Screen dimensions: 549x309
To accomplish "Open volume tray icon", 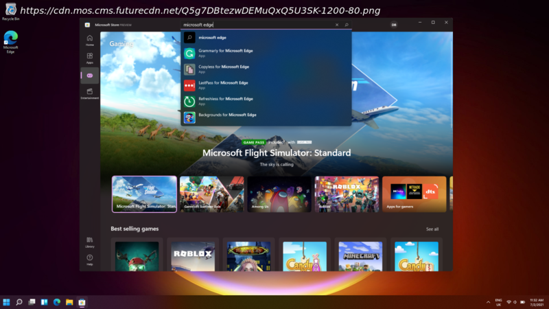I will (x=515, y=302).
